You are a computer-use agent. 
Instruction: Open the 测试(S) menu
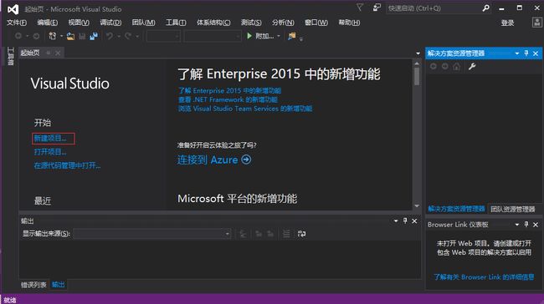(x=251, y=23)
